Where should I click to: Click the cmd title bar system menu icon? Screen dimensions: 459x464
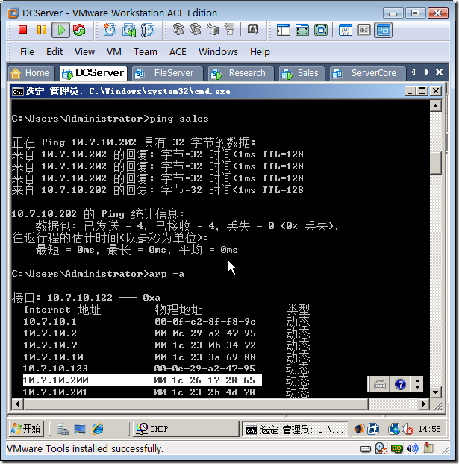[17, 92]
